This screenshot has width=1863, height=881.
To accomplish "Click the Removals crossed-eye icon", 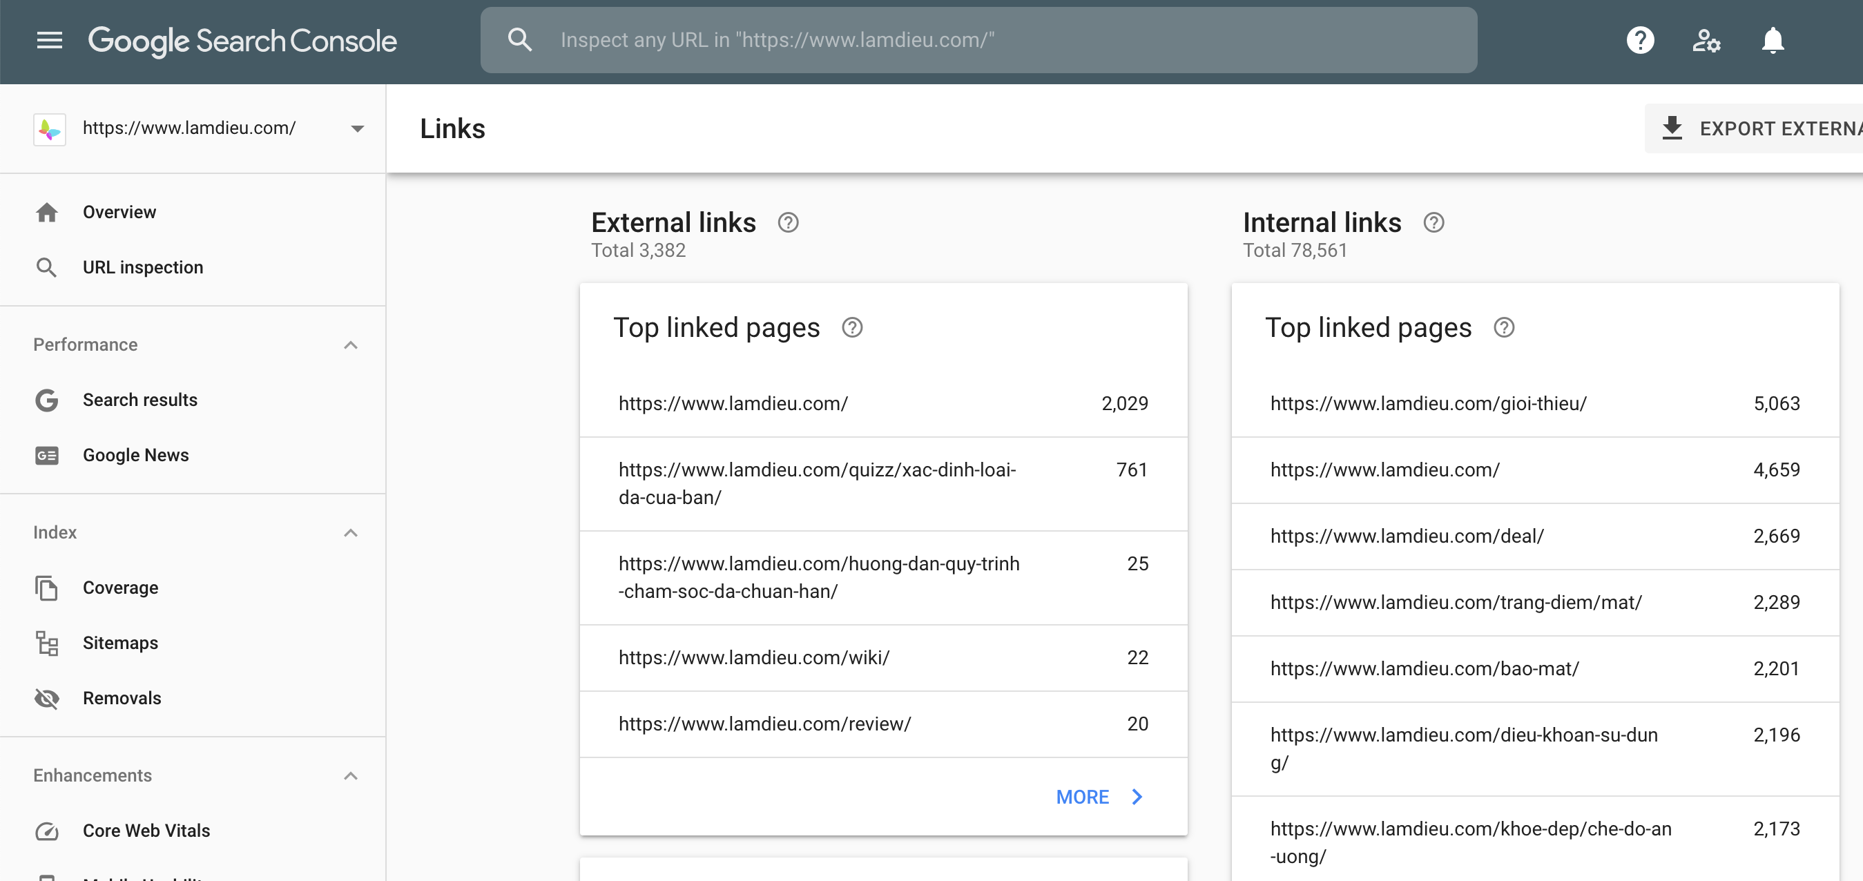I will 47,698.
